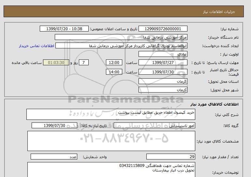Click the استان محل تحویل label
The image size is (251, 177).
[x=223, y=82]
